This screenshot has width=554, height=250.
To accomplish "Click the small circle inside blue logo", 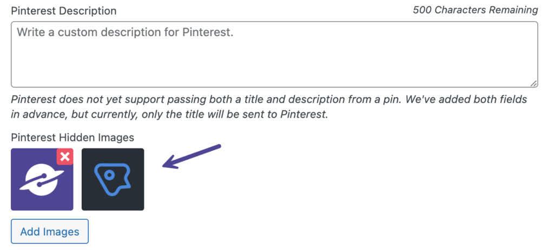I will pos(110,174).
